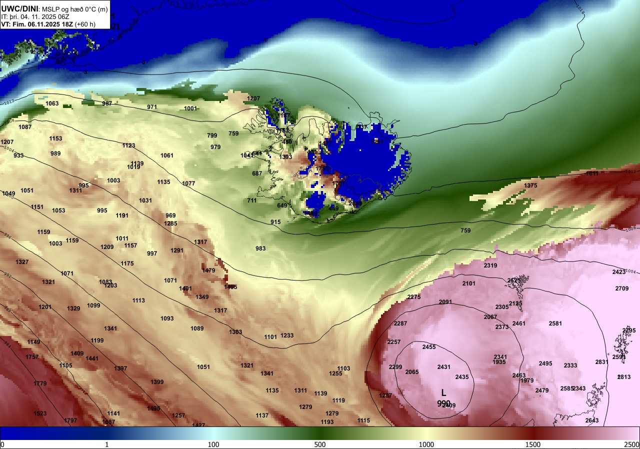Click the height value 1087
Image resolution: width=640 pixels, height=449 pixels.
(25, 127)
